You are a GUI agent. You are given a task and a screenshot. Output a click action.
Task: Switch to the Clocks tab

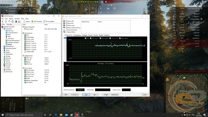coord(96,35)
